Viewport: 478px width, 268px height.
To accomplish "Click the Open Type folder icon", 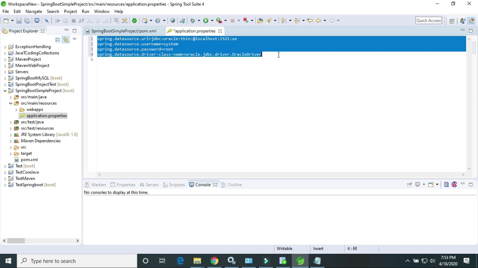I will tap(260, 20).
